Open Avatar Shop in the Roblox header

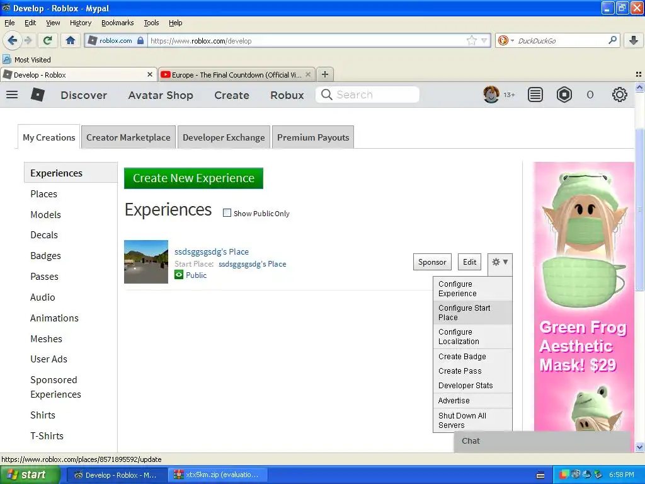161,95
